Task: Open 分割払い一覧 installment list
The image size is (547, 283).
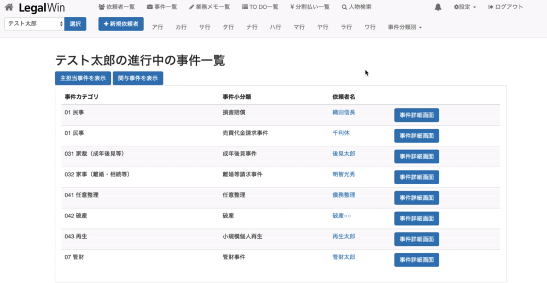Action: click(x=310, y=7)
